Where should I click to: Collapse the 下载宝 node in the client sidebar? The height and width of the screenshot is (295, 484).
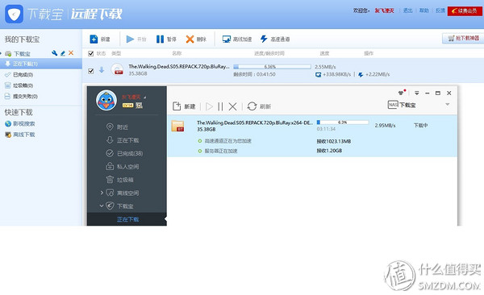tap(102, 206)
